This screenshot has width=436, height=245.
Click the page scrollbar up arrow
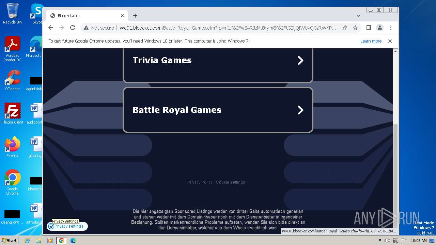coord(395,51)
